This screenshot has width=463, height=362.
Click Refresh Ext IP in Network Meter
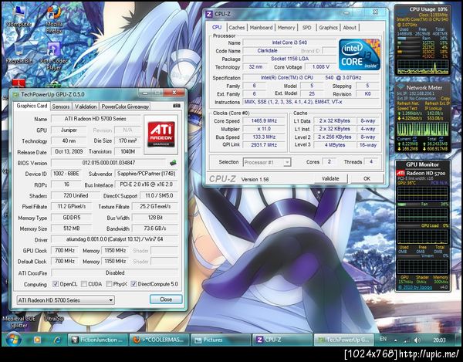point(437,103)
